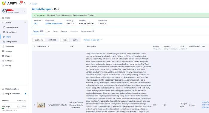209x113 pixels.
Task: Click the Integrations icon in sidebar
Action: (x=4, y=42)
